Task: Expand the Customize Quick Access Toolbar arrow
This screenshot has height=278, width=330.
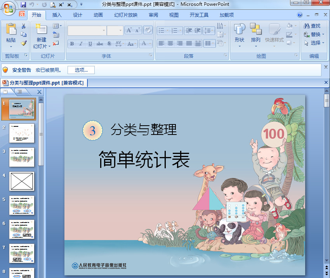Action: click(x=81, y=4)
